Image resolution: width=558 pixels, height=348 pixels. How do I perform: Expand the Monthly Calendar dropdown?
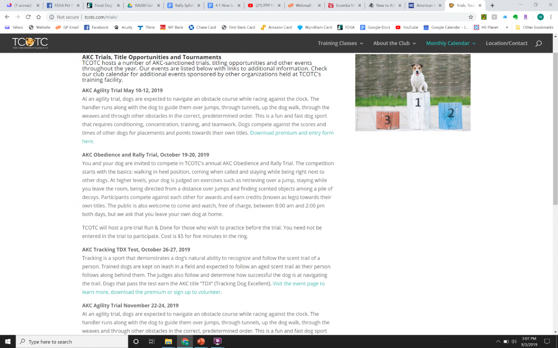(450, 43)
